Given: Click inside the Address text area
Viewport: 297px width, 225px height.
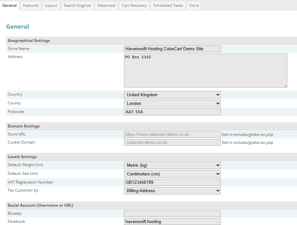Looking at the screenshot, I should pyautogui.click(x=206, y=70).
